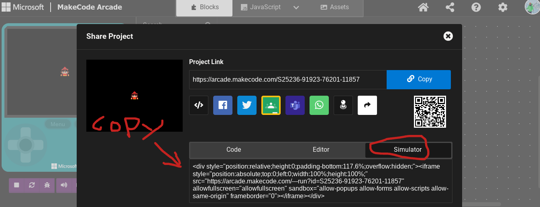The image size is (540, 207).
Task: Click the embed HTML code text box
Action: [321, 181]
